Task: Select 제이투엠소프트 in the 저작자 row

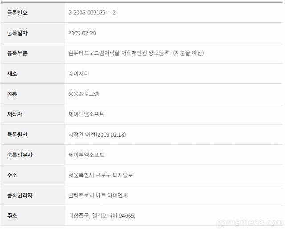Action: [86, 114]
